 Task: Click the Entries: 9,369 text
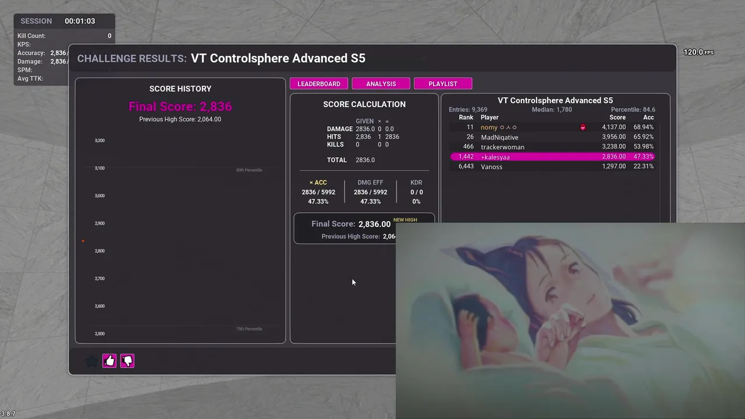[468, 109]
